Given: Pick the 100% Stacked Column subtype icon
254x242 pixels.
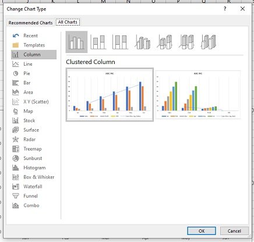Looking at the screenshot, I should point(120,42).
